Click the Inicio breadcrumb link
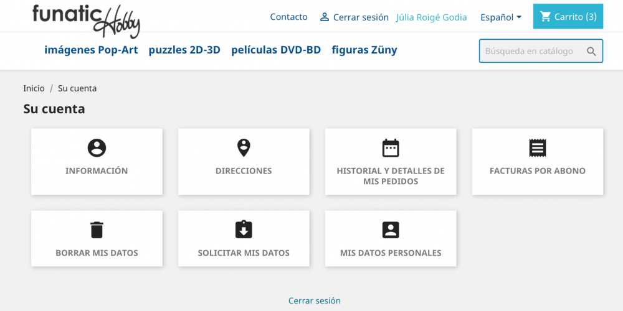Screen dimensions: 623x311 click(34, 88)
